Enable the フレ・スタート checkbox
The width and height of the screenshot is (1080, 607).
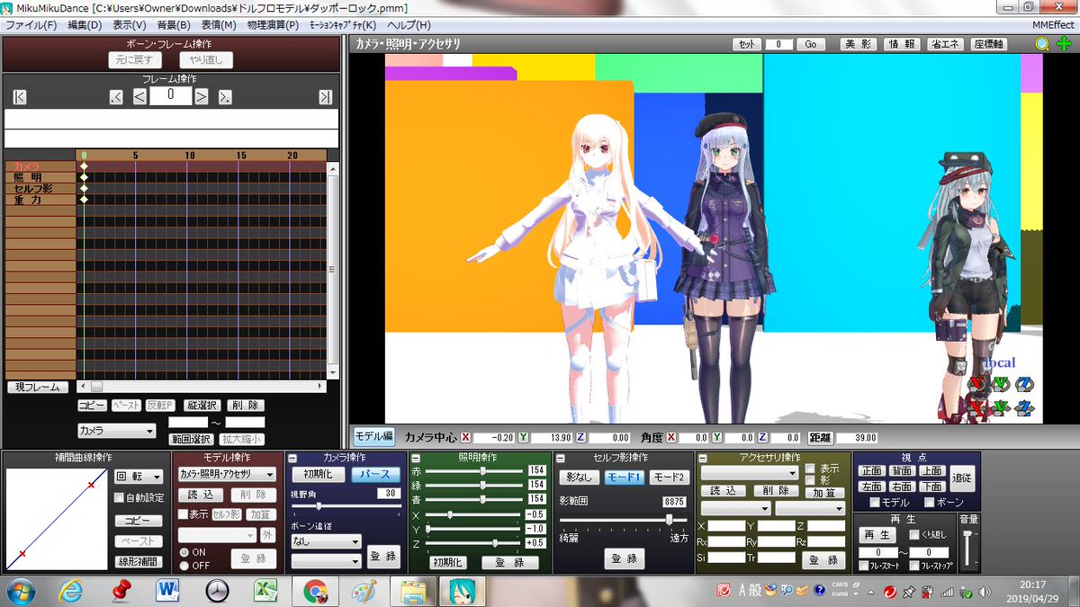click(864, 567)
